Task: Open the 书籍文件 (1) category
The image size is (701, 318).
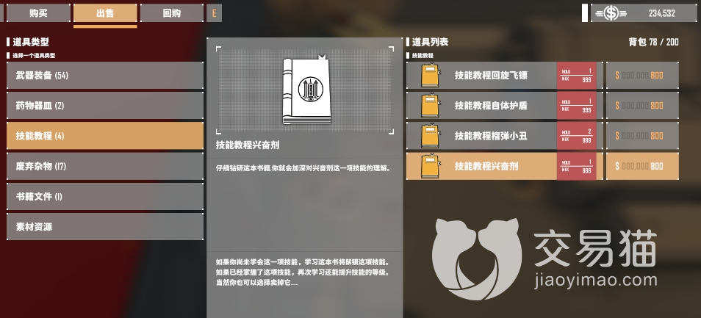Action: point(105,197)
